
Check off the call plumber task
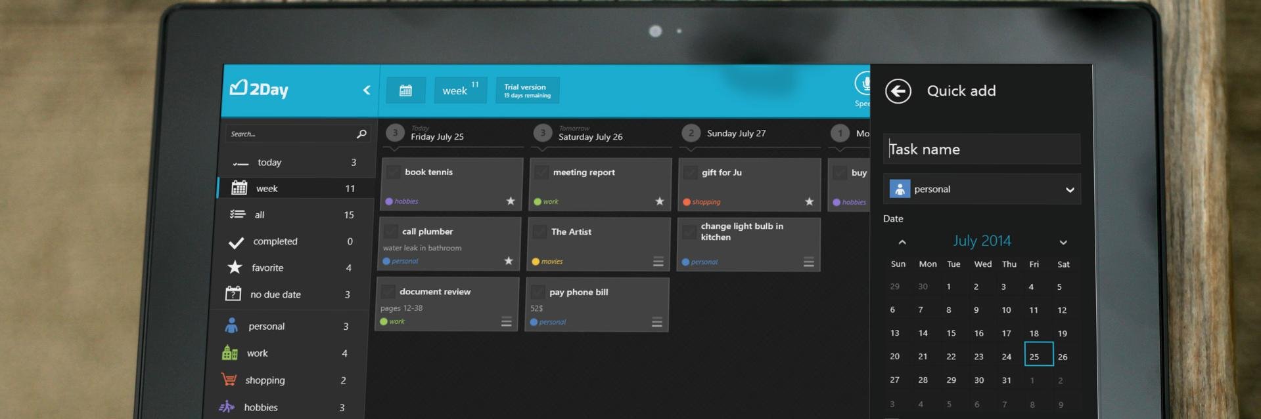tap(390, 231)
